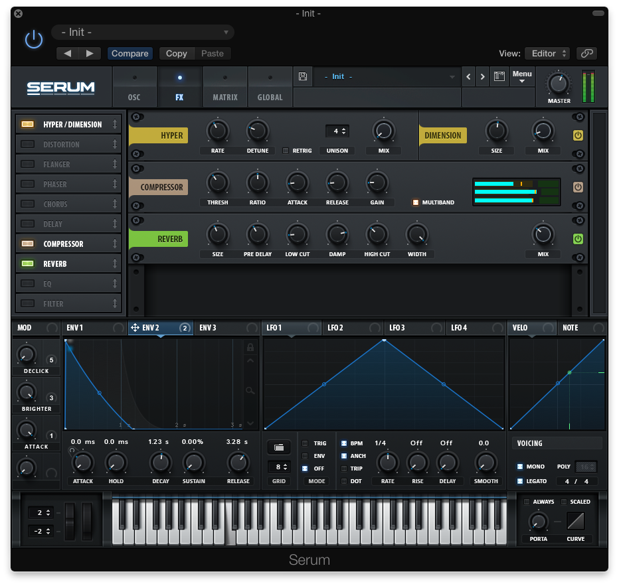This screenshot has width=619, height=586.
Task: Click the LFO 1 triangle peak point
Action: (384, 340)
